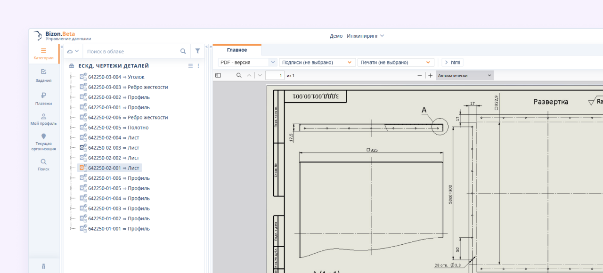Expand the tree panel with the » arrow
This screenshot has width=603, height=273.
click(x=210, y=47)
